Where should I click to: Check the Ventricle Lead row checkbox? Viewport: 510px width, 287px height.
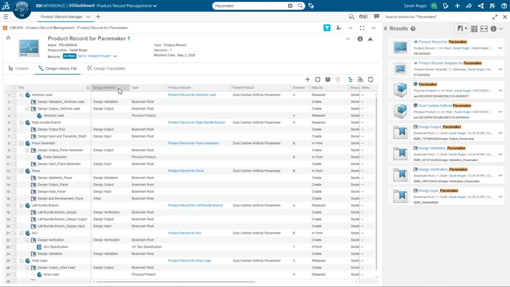pos(13,95)
